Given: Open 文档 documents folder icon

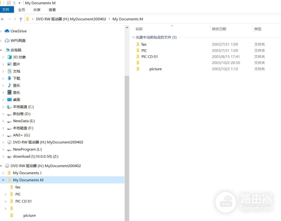Looking at the screenshot, I should point(9,71).
